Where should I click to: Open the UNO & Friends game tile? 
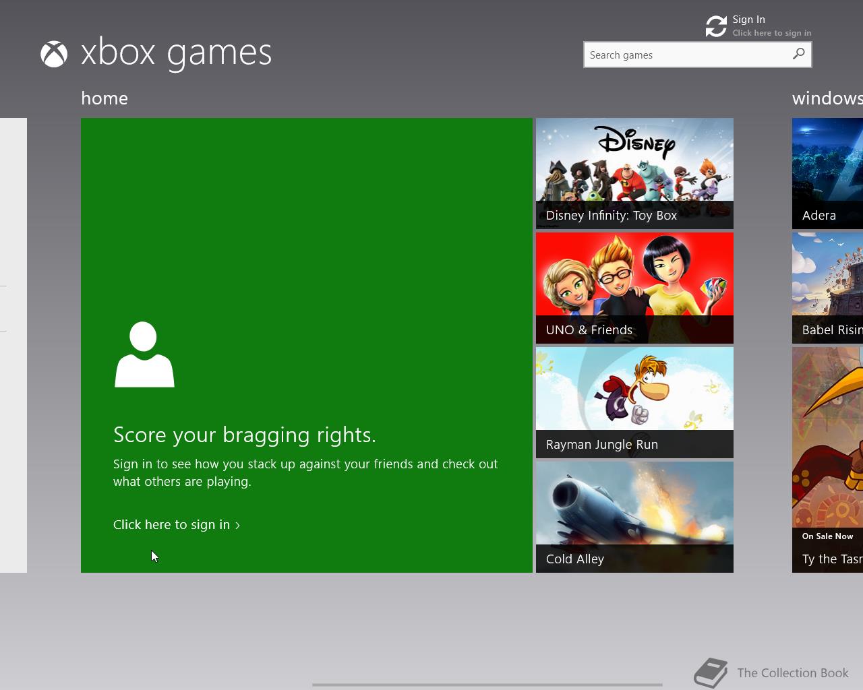634,288
